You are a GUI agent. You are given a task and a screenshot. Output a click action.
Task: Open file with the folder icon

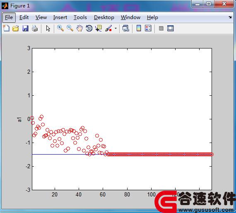pyautogui.click(x=15, y=28)
